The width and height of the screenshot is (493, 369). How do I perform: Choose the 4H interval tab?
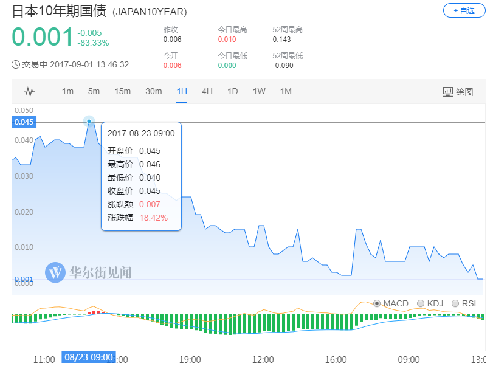click(x=207, y=91)
